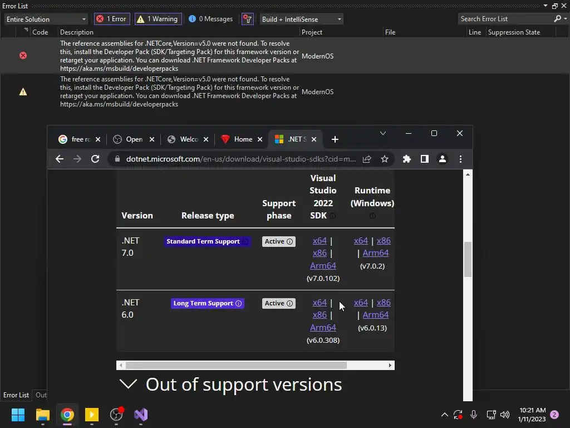Viewport: 570px width, 428px height.
Task: Open a new Chrome tab
Action: pos(335,139)
